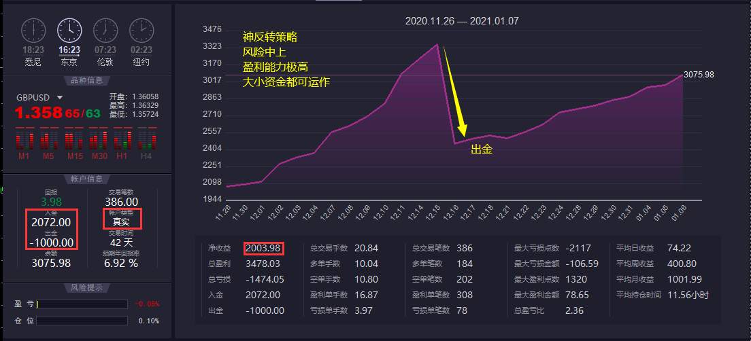Click the 亏损单笔数 value 78

462,311
